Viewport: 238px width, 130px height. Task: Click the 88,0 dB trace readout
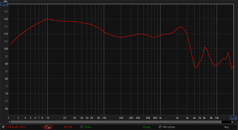(x=68, y=127)
